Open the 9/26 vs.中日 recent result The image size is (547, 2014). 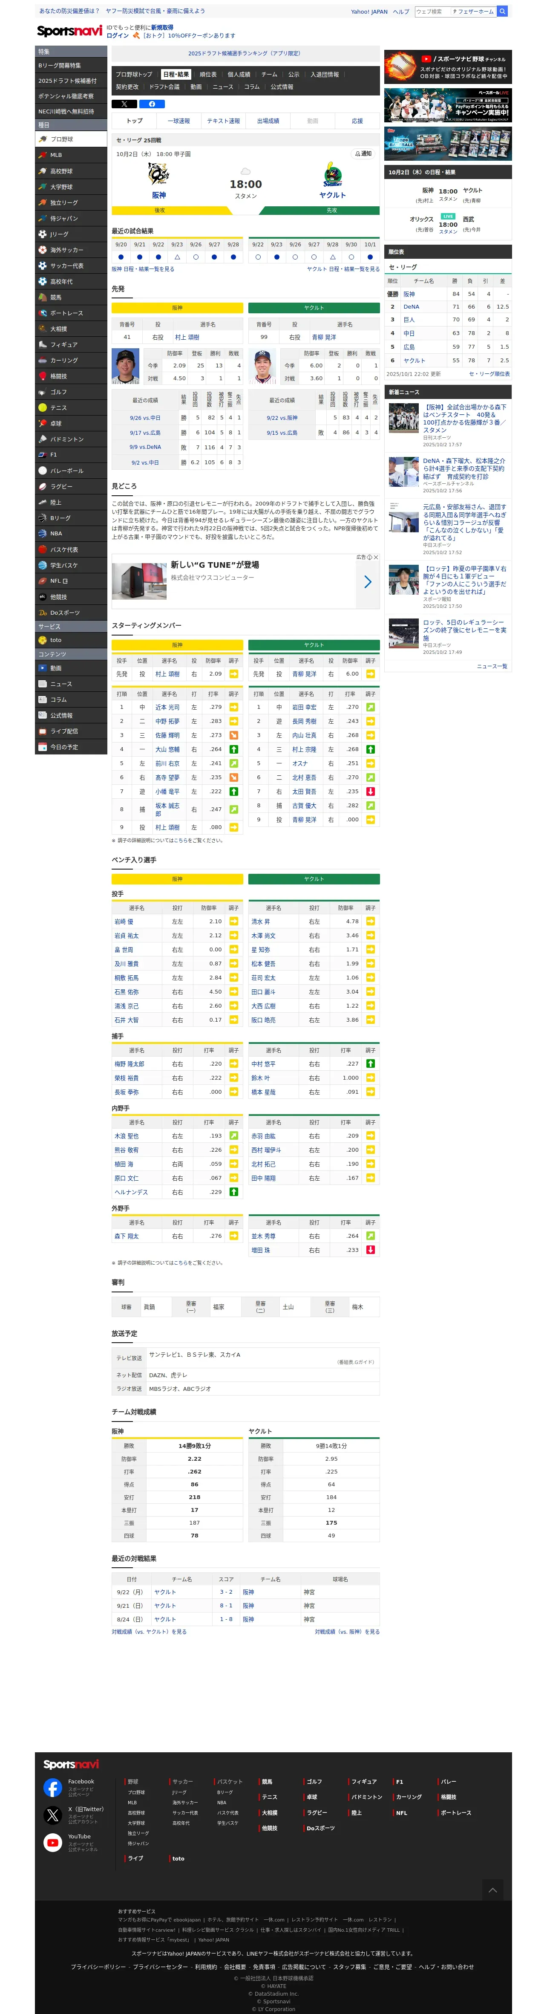click(144, 417)
